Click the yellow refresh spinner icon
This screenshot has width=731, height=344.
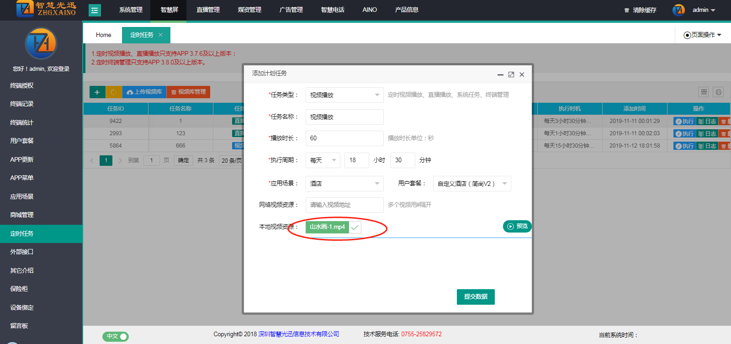pyautogui.click(x=113, y=92)
